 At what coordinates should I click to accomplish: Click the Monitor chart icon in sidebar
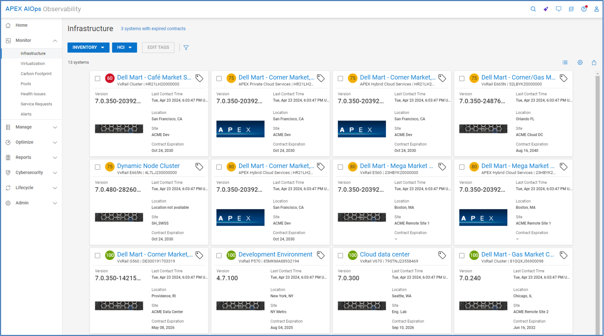[8, 41]
